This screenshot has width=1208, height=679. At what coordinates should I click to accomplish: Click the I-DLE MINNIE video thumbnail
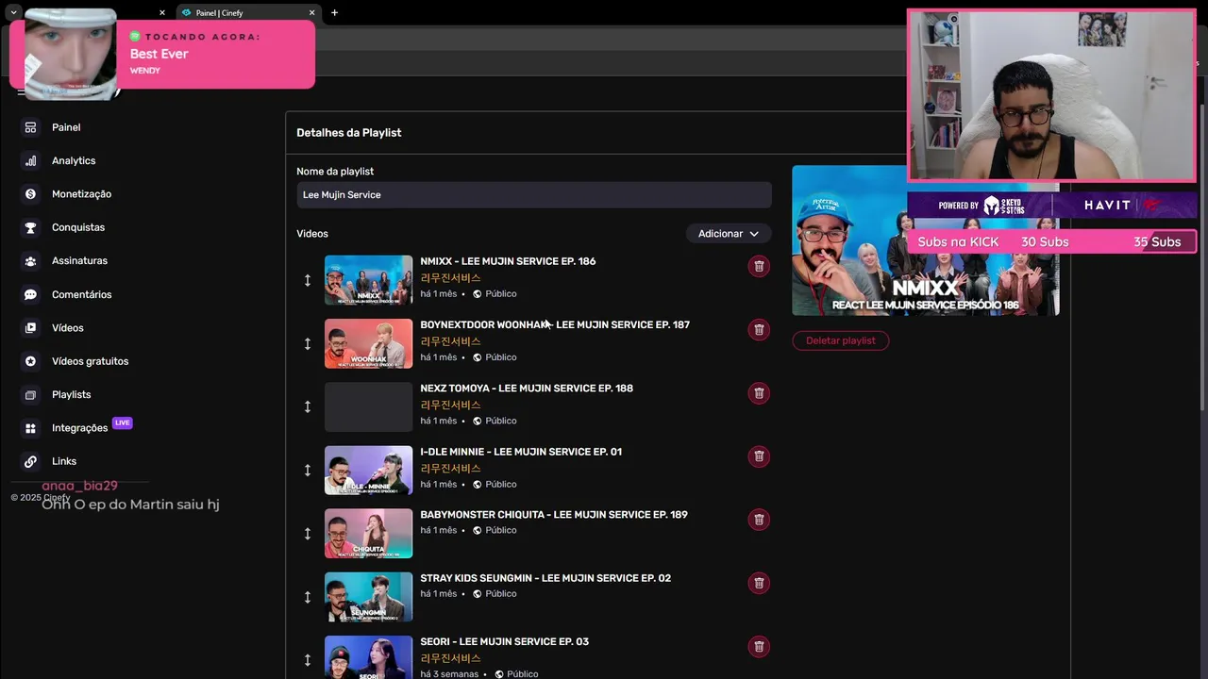tap(368, 470)
